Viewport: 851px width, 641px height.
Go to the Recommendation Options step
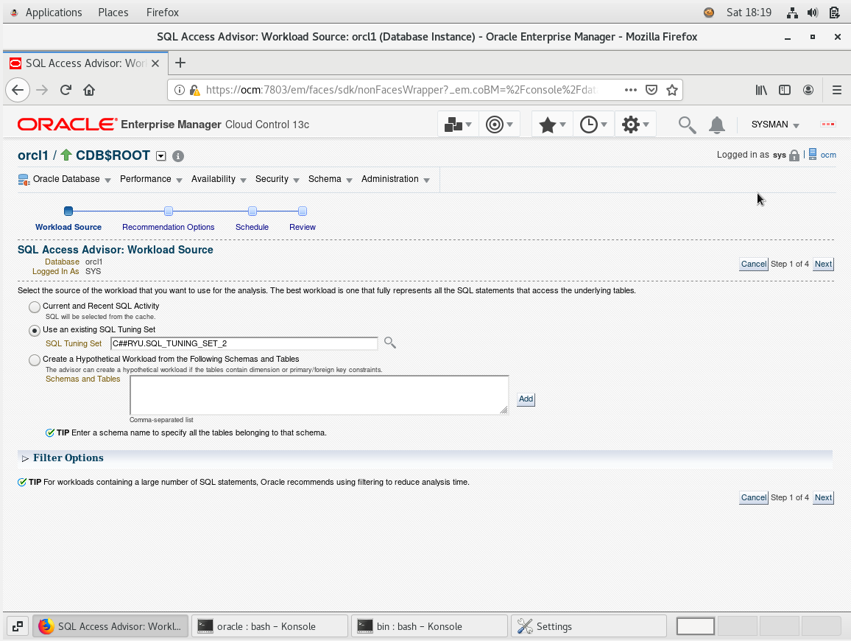point(169,227)
